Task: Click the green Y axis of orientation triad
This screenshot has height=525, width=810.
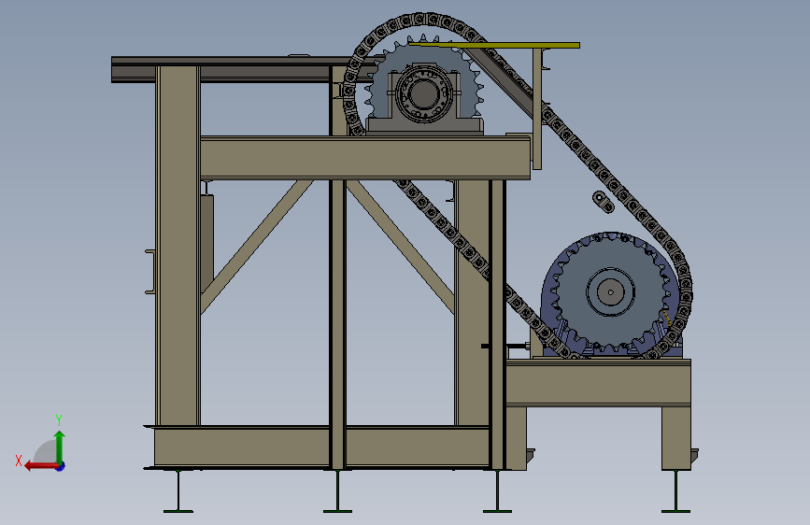Action: point(60,447)
